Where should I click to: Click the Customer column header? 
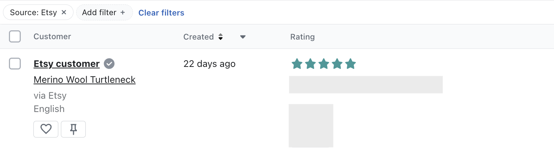click(52, 37)
